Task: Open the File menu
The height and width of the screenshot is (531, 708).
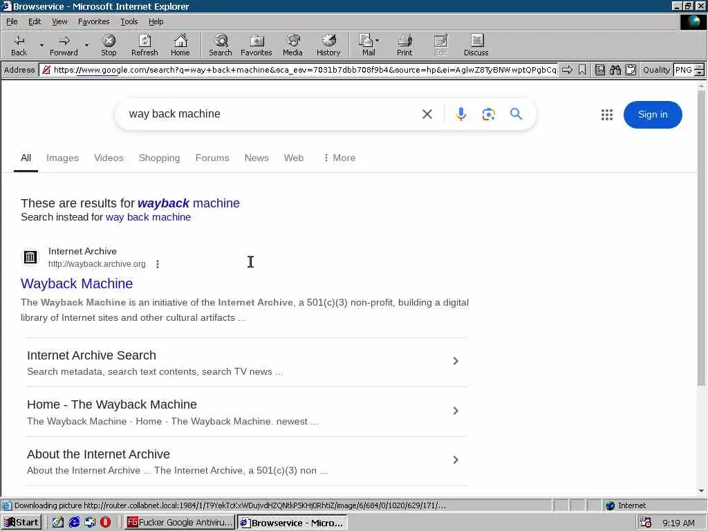Action: coord(12,21)
